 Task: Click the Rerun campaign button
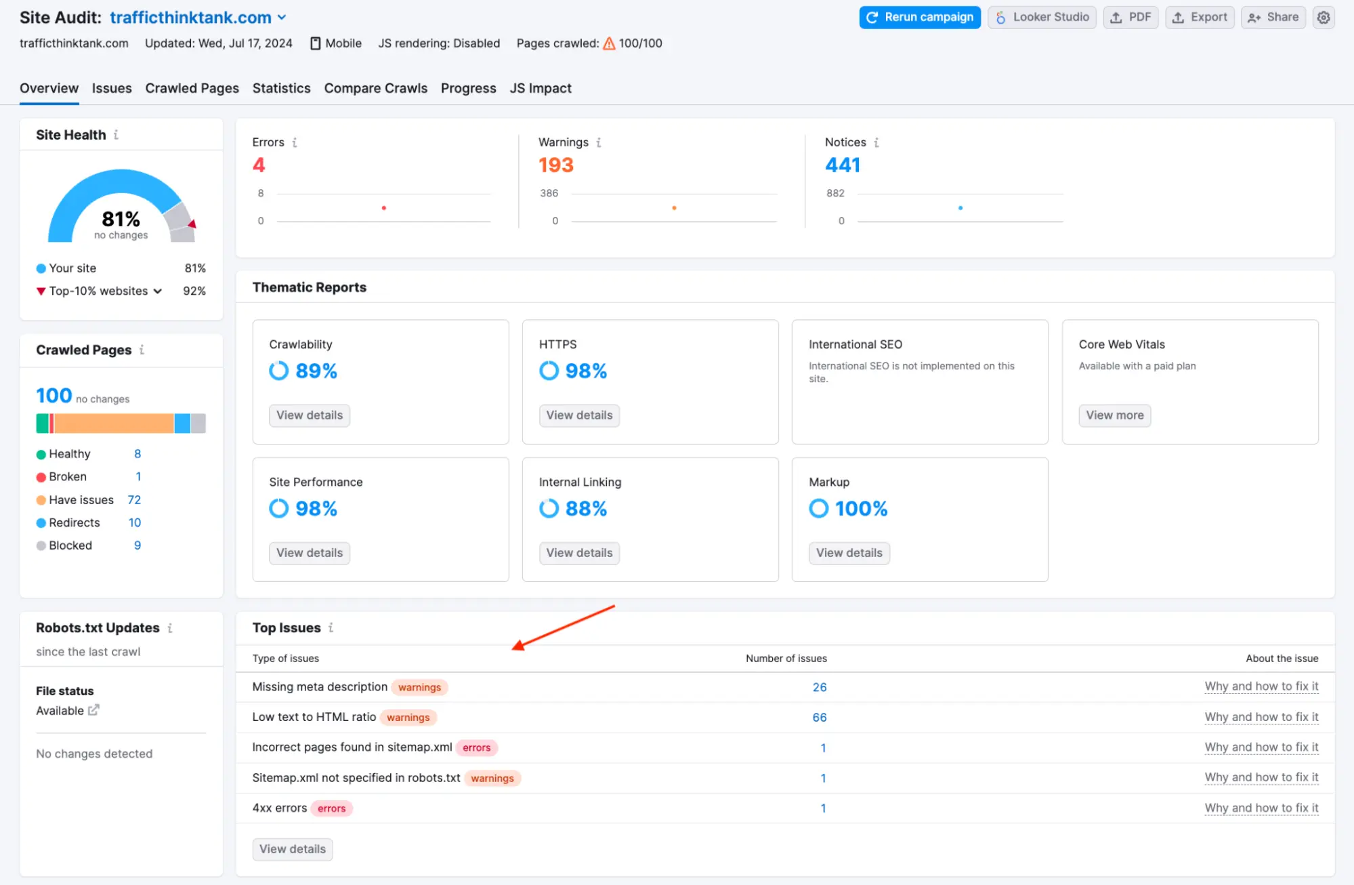point(919,17)
